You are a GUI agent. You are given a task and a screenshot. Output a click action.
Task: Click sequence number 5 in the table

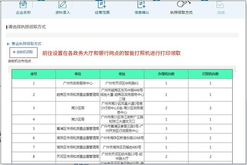[x=34, y=129]
